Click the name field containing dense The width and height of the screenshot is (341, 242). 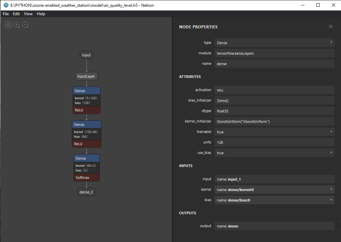274,63
